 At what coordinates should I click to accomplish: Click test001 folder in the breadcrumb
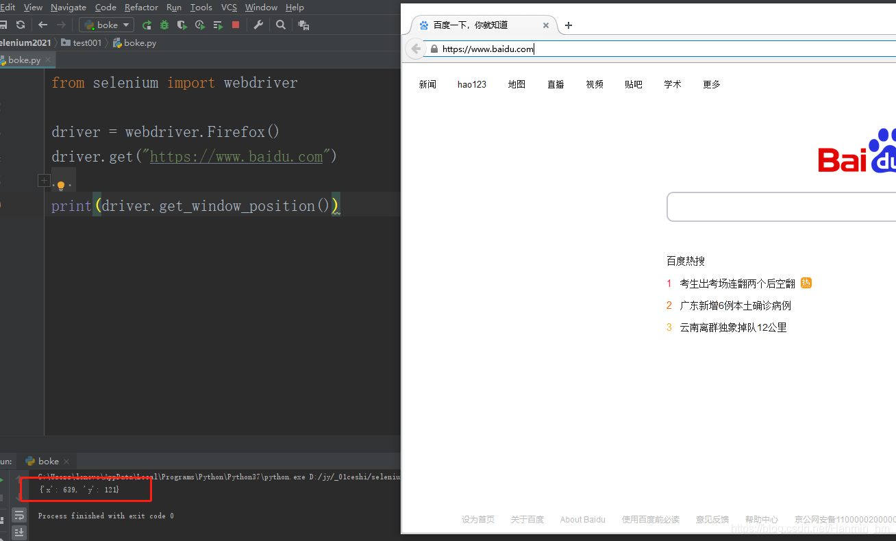(x=82, y=42)
